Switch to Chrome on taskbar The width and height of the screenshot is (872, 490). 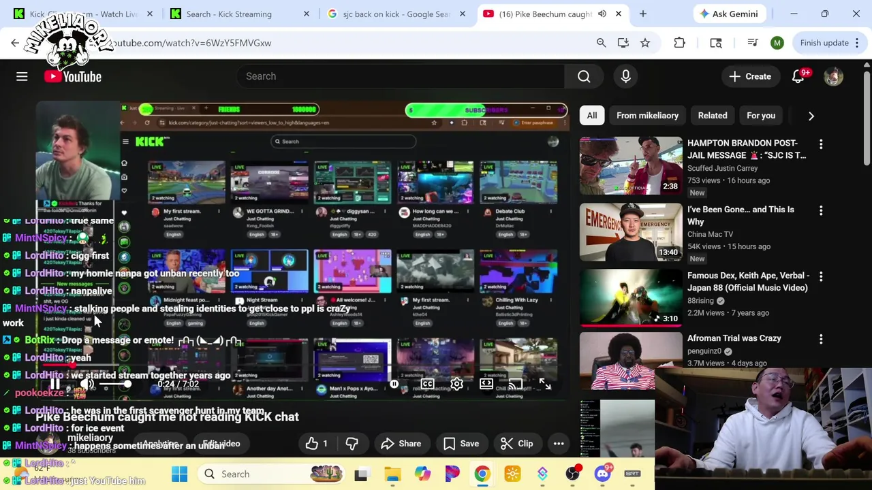(x=482, y=474)
